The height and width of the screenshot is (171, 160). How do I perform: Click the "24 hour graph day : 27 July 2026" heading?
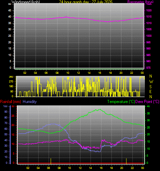pos(86,2)
